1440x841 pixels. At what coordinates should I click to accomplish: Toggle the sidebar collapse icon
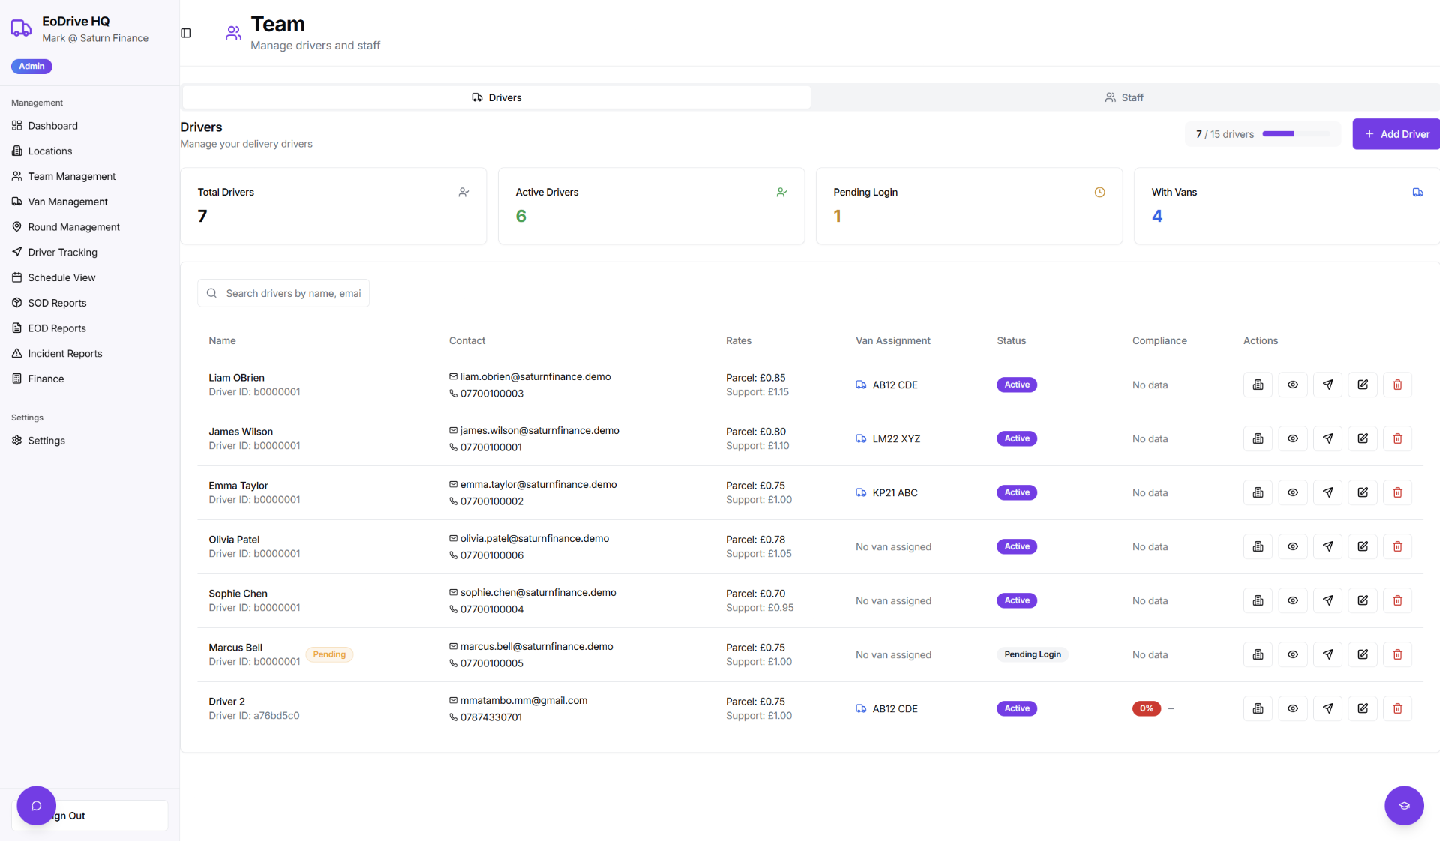click(186, 33)
